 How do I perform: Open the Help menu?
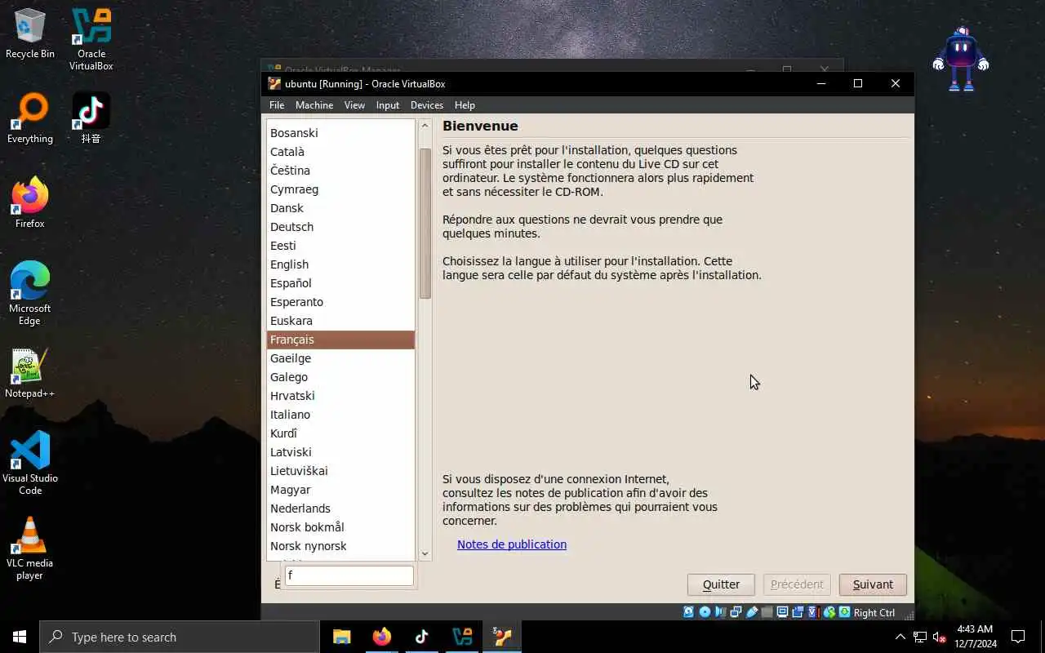[x=465, y=105]
